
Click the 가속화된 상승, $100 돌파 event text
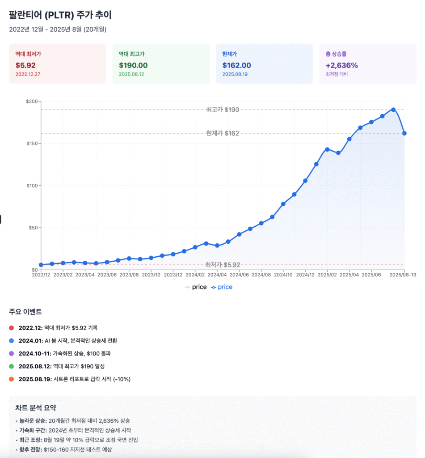click(82, 353)
